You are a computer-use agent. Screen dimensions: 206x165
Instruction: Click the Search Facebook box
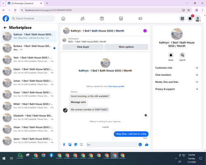coord(33,19)
